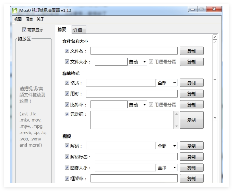Uncheck the 解码 checkbox
This screenshot has width=233, height=191.
(x=67, y=146)
